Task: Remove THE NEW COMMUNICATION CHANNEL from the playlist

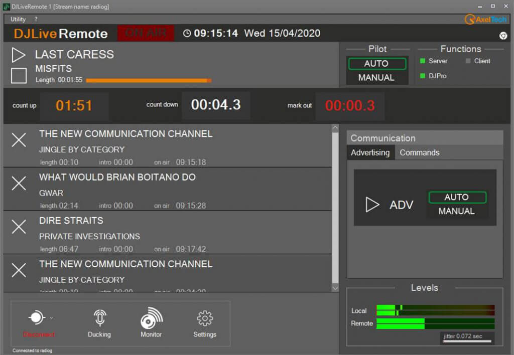Action: pos(19,140)
